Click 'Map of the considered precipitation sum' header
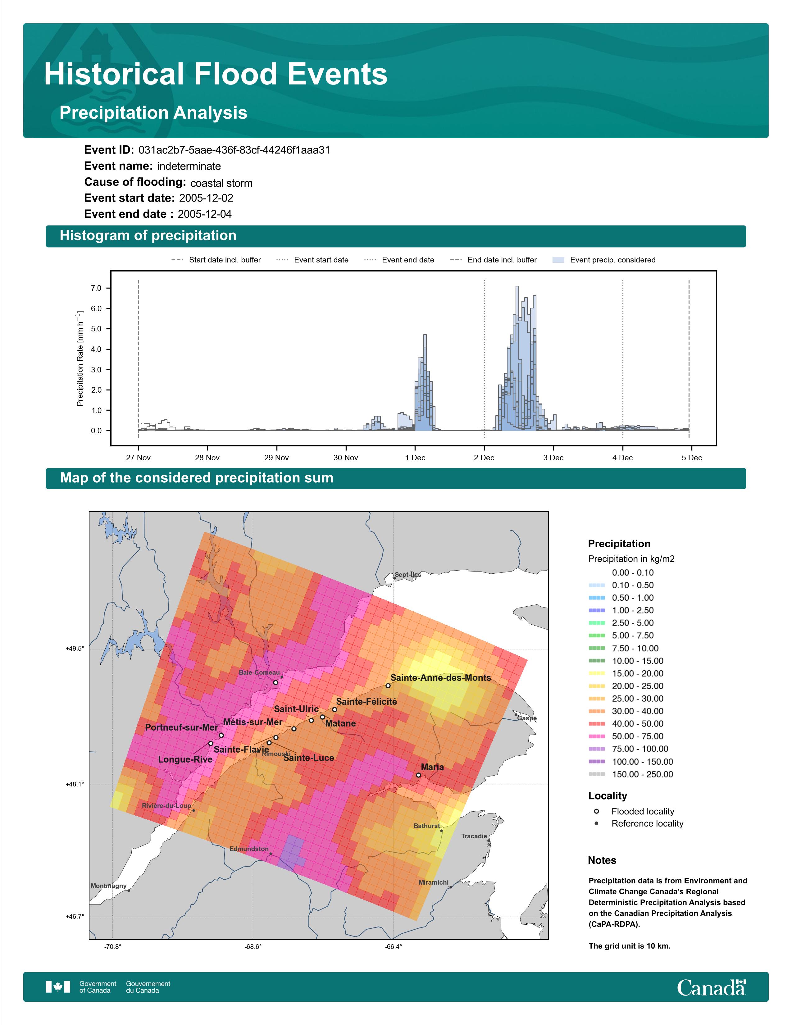The image size is (792, 1025). pyautogui.click(x=197, y=478)
